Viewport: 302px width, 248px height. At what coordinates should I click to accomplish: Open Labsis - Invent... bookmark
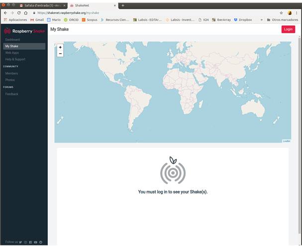tap(180, 20)
